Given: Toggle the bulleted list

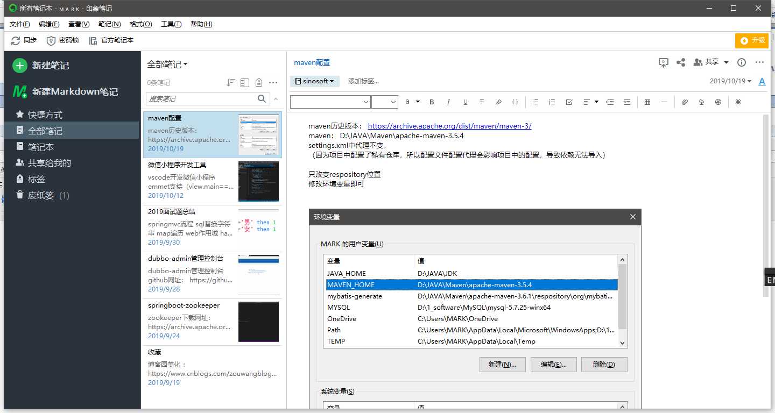Looking at the screenshot, I should coord(535,102).
